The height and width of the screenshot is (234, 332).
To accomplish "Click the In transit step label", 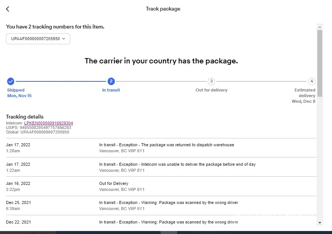I will coord(111,90).
